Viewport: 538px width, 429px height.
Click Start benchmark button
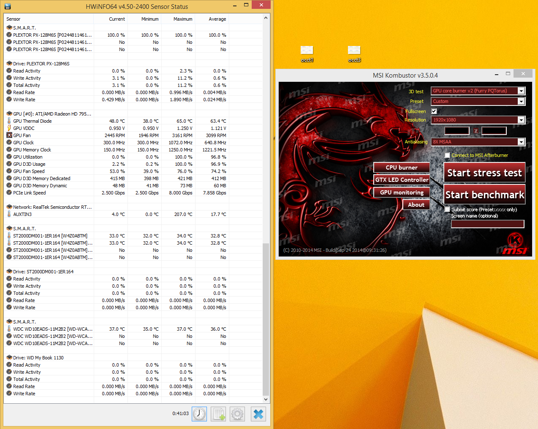pyautogui.click(x=484, y=194)
